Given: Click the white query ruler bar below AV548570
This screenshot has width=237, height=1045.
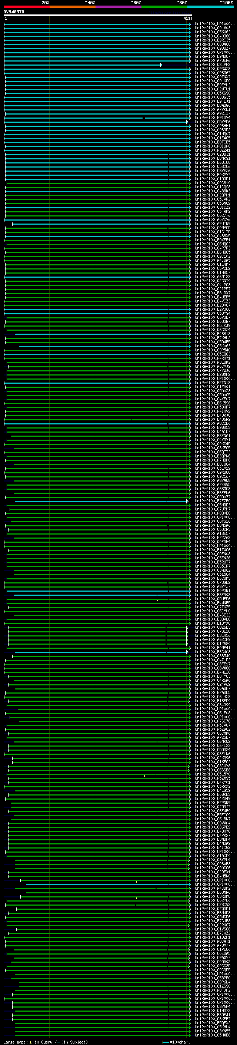Looking at the screenshot, I should click(97, 16).
